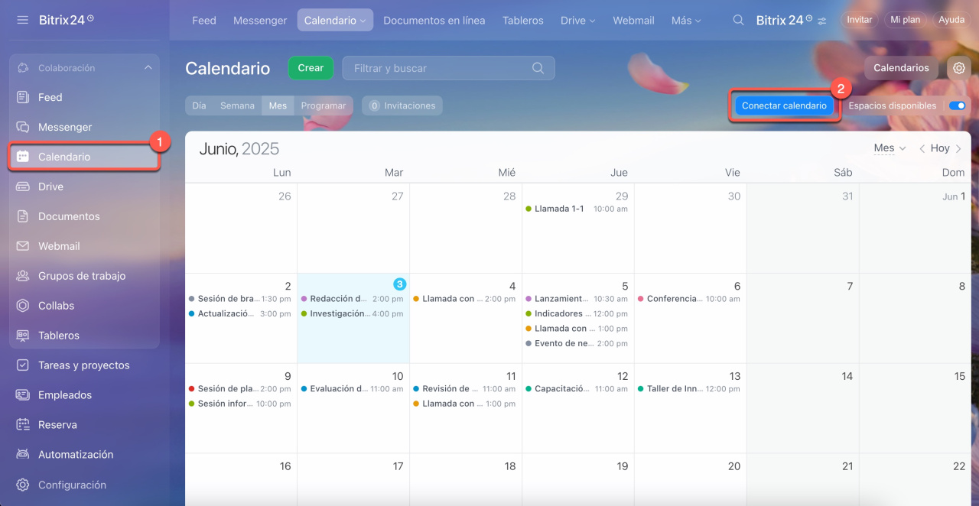Screen dimensions: 979x506
Task: Open Tableros in the top menu
Action: click(523, 21)
